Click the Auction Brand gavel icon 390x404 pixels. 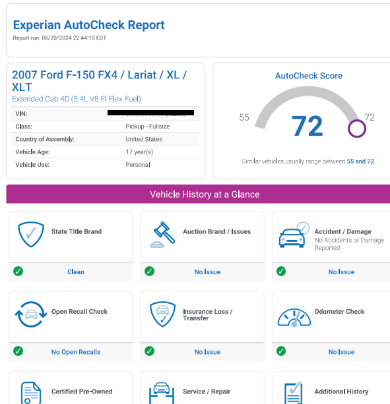(162, 235)
